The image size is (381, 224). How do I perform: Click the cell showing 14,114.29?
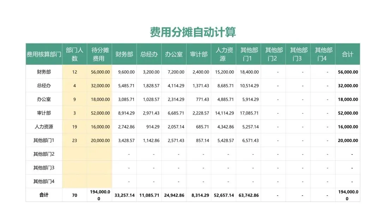224,113
